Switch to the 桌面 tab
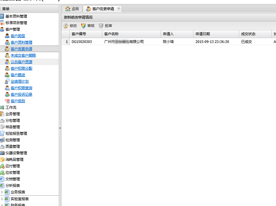This screenshot has height=206, width=276. [x=72, y=9]
